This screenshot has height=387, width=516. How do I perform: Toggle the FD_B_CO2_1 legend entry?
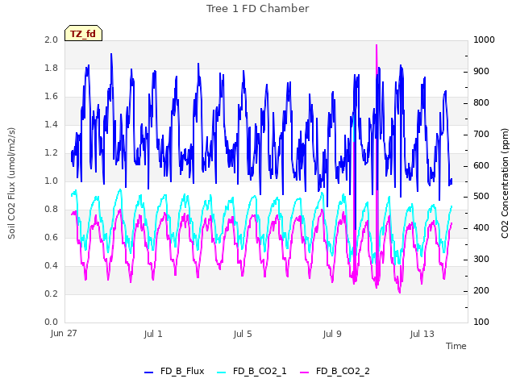[x=252, y=371]
